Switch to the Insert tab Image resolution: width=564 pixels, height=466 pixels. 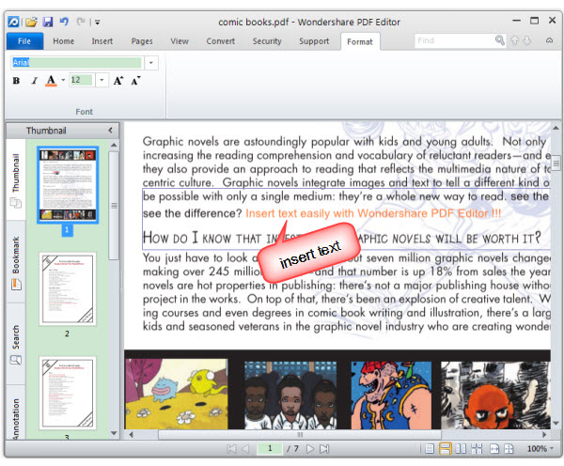pyautogui.click(x=102, y=41)
